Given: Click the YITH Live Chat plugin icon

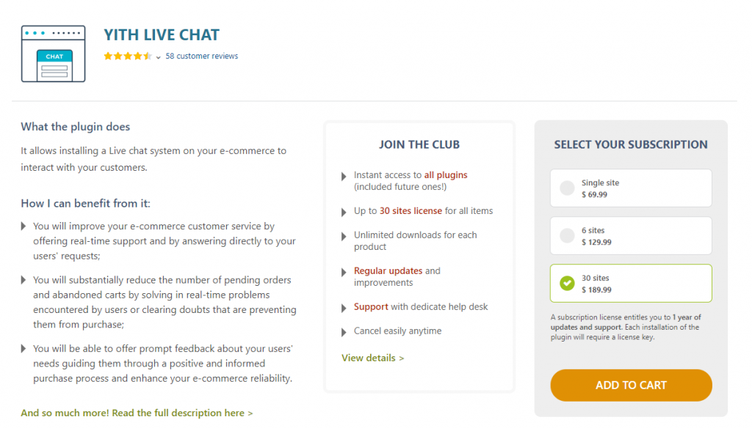Looking at the screenshot, I should (53, 53).
